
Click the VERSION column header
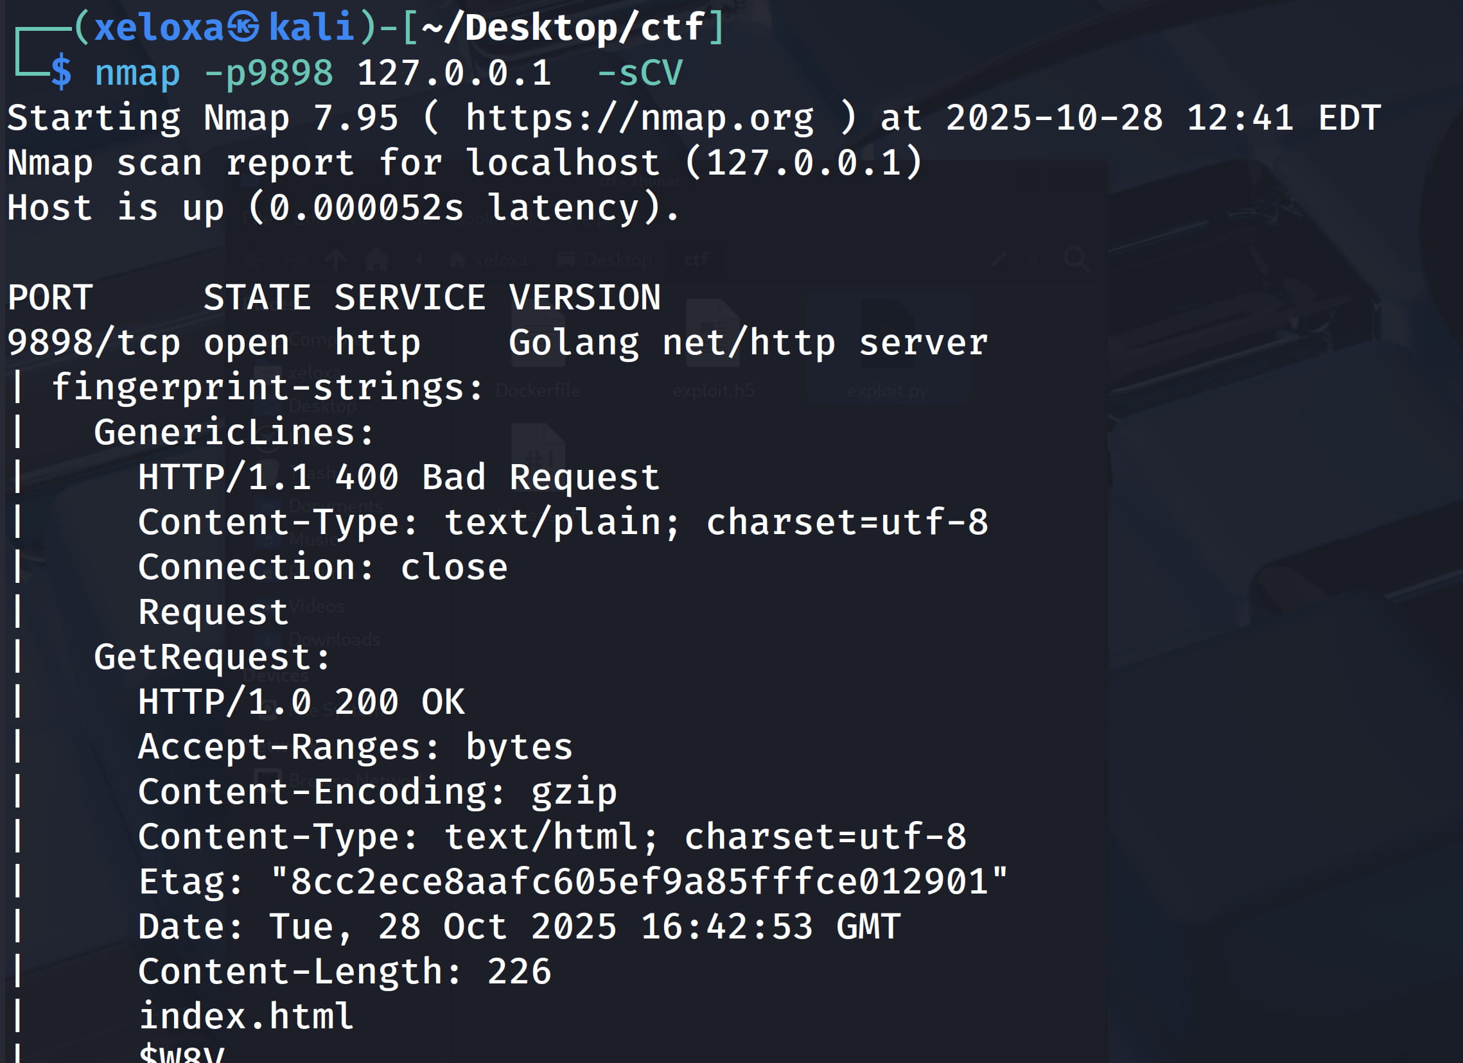pyautogui.click(x=584, y=298)
